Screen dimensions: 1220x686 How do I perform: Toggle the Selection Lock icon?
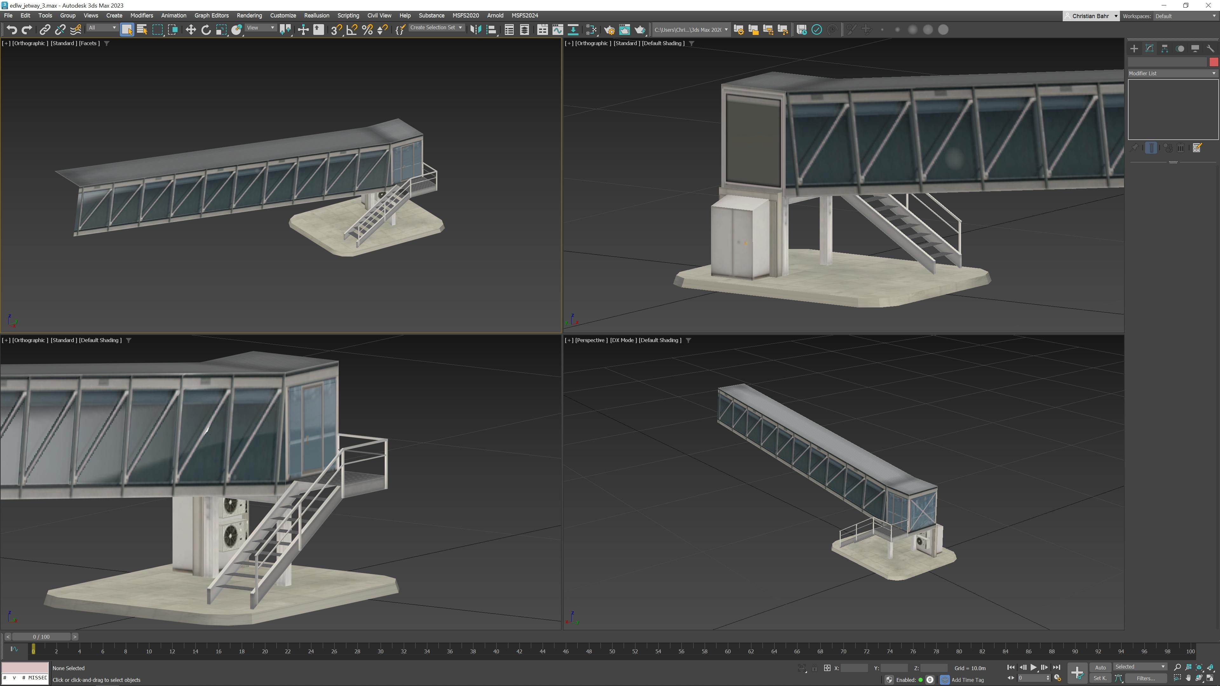click(814, 668)
